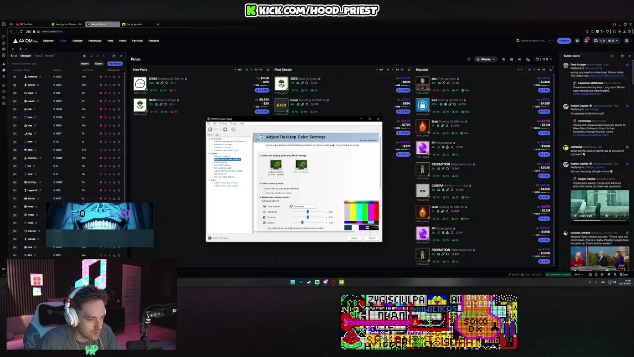The height and width of the screenshot is (357, 634).
Task: Click browser reload icon
Action: 21,31
